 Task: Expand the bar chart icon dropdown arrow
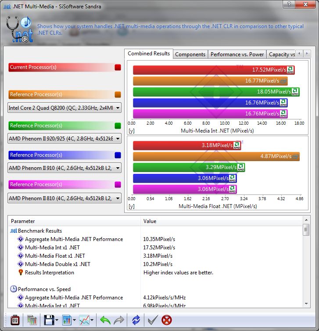(x=74, y=320)
